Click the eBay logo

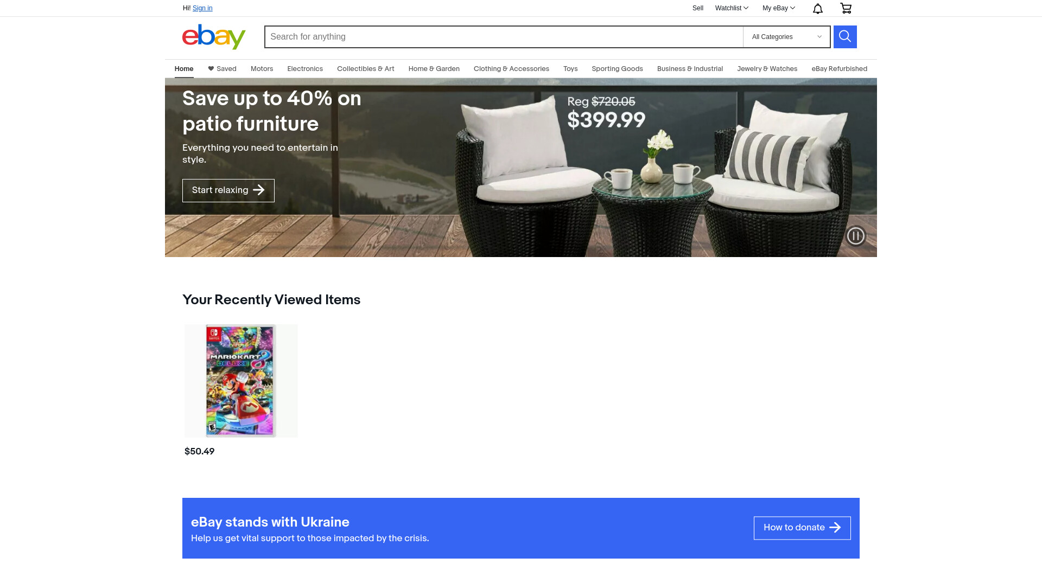point(214,37)
